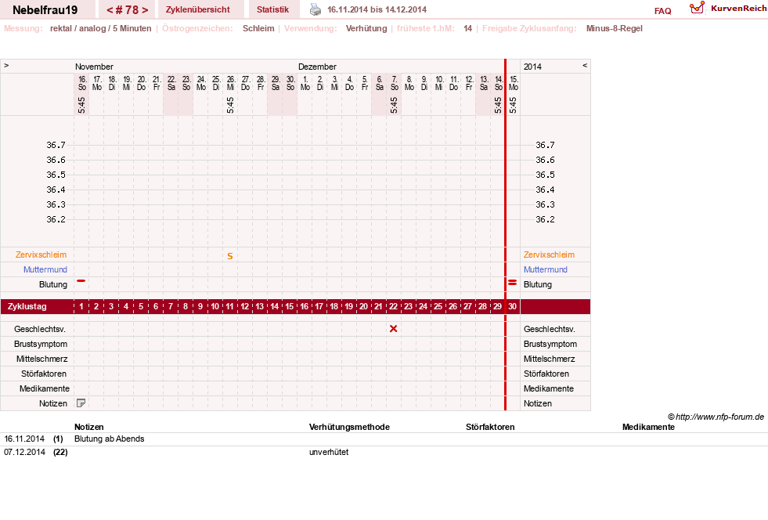Click the right 36.2 temperature label

(x=545, y=219)
